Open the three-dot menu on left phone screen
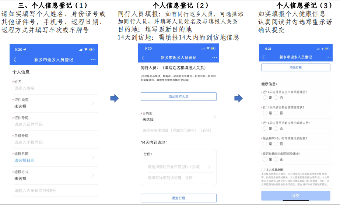This screenshot has height=205, width=340. click(x=93, y=60)
